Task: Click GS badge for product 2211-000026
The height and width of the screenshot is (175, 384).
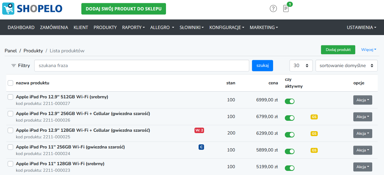Action: pos(314,117)
